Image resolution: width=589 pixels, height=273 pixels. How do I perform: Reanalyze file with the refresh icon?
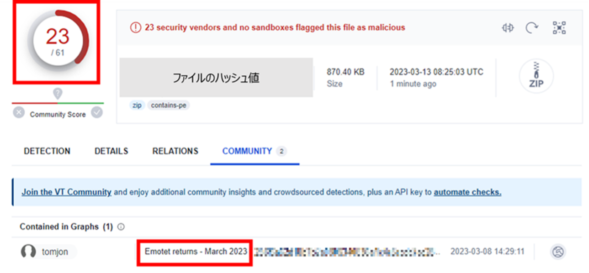coord(532,28)
